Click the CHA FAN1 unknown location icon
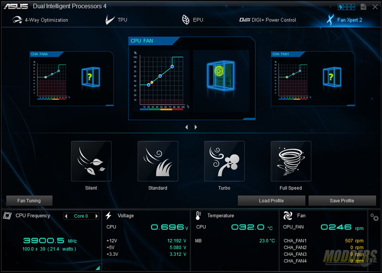This screenshot has width=382, height=273. 332,77
